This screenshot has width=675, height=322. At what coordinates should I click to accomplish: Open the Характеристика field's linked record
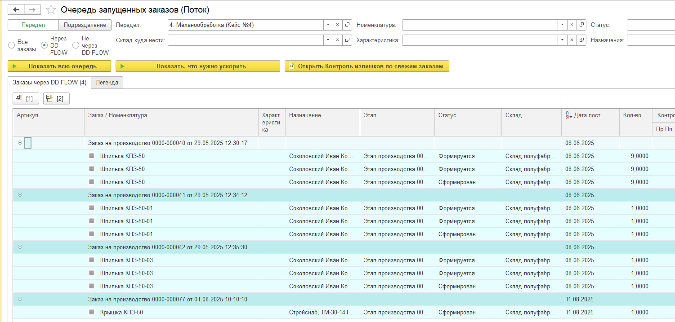[x=581, y=40]
